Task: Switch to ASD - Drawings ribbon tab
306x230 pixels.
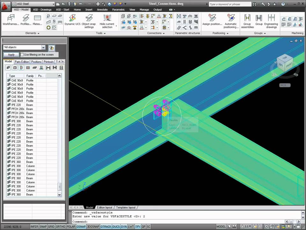Action: (42, 10)
